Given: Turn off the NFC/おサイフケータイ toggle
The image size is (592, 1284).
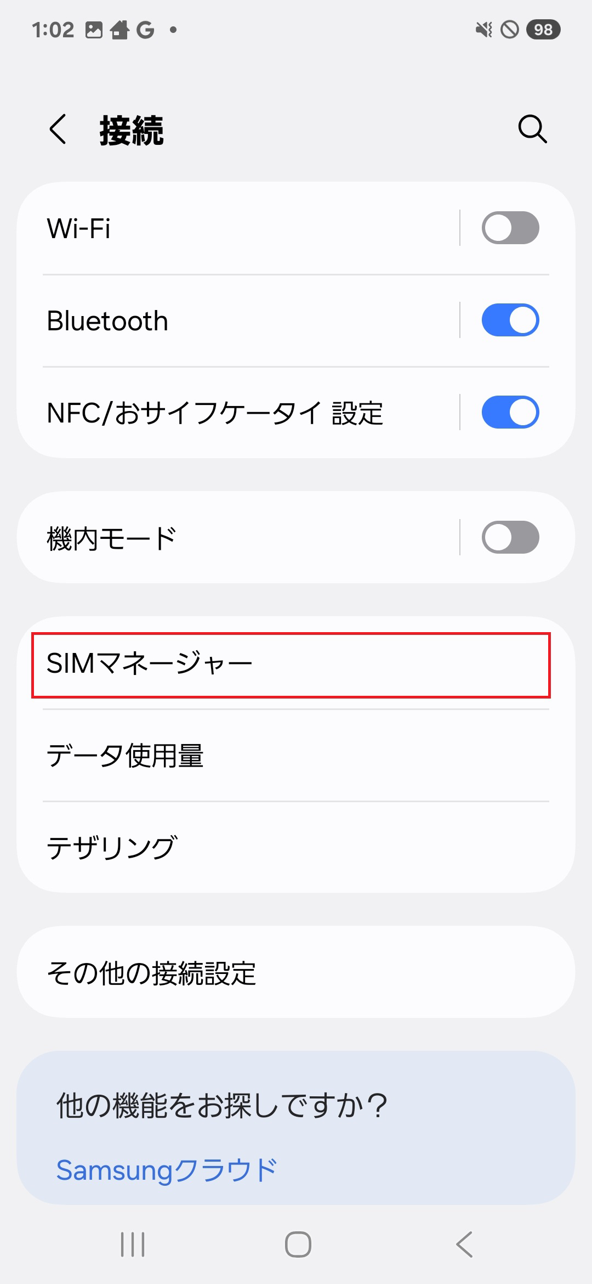Looking at the screenshot, I should [509, 413].
